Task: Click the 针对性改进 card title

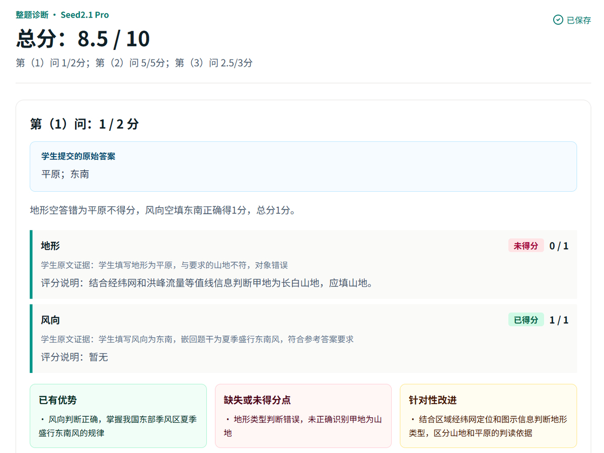Action: coord(433,400)
